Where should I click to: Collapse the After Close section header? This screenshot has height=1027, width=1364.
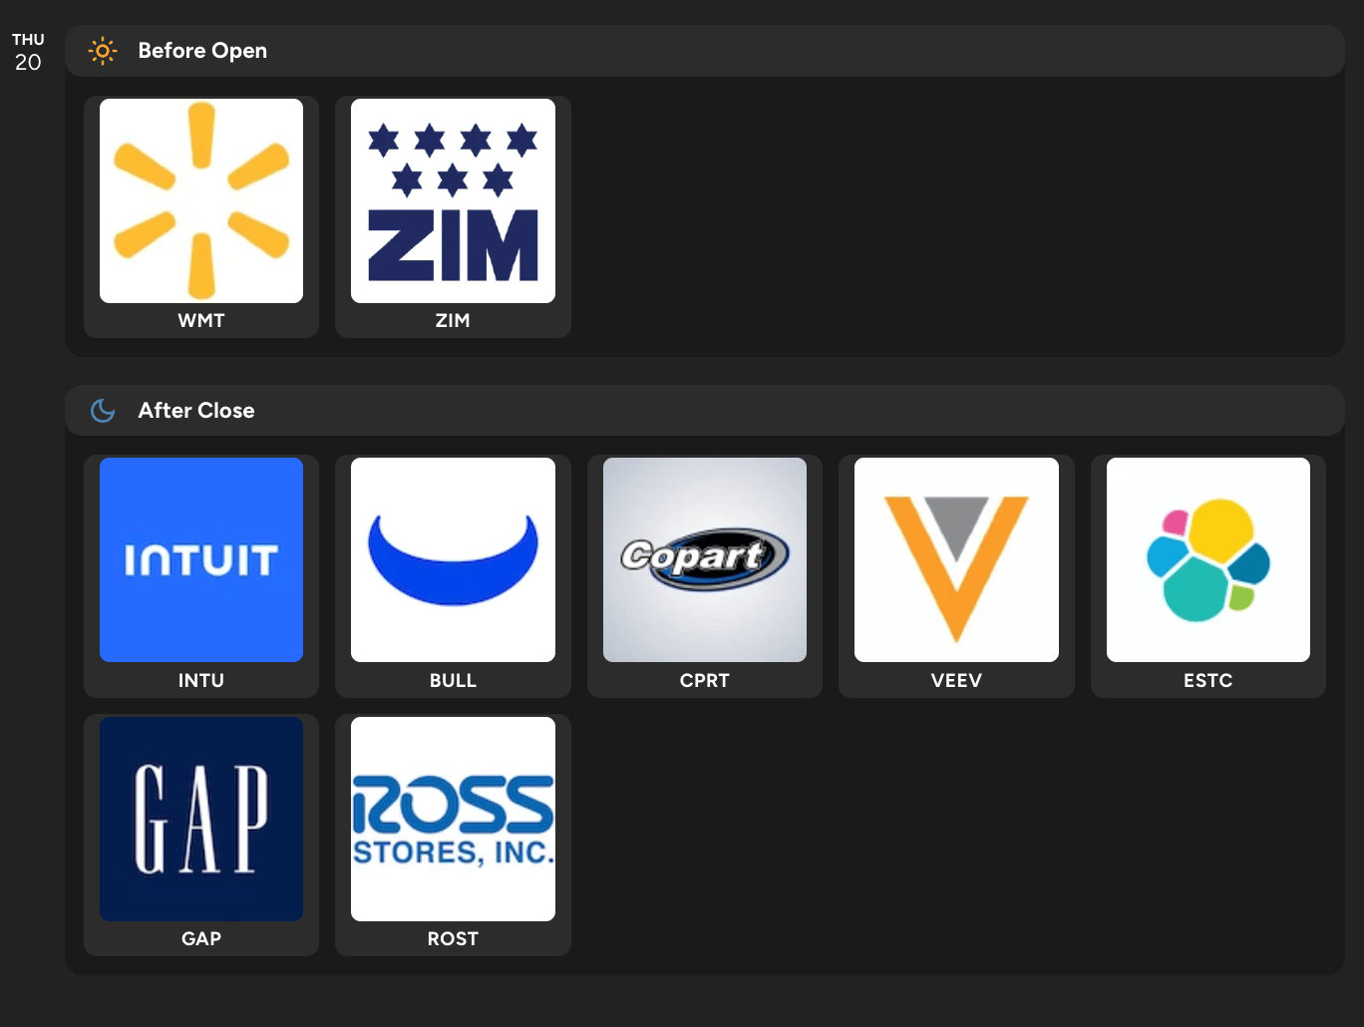click(x=705, y=410)
